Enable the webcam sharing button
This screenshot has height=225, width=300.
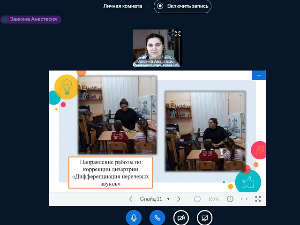(x=181, y=218)
